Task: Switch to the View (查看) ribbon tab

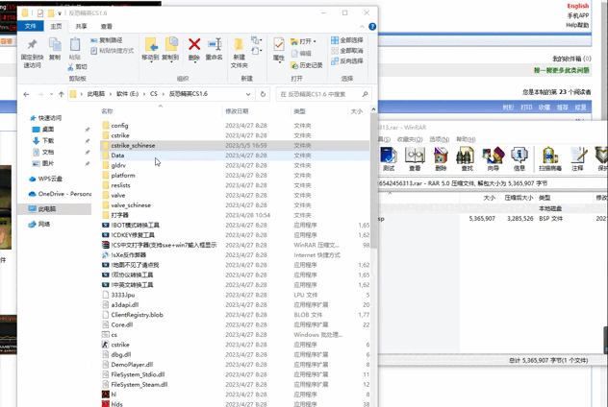Action: tap(106, 26)
